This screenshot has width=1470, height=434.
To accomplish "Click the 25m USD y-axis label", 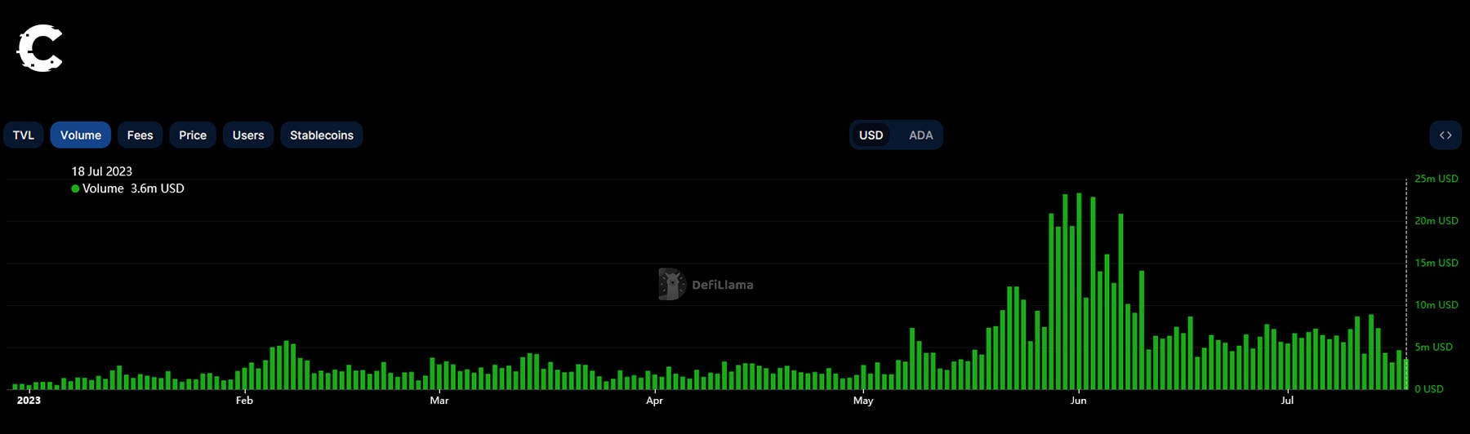I will (1436, 179).
